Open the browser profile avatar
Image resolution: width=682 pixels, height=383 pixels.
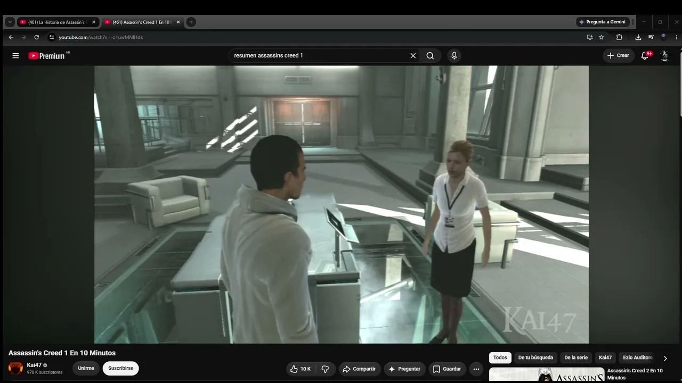663,37
